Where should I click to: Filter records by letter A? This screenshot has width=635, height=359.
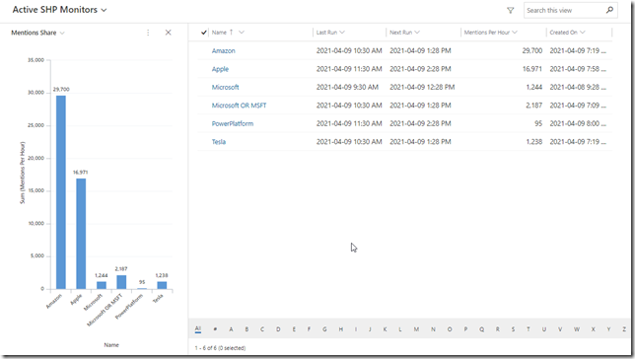coord(231,329)
